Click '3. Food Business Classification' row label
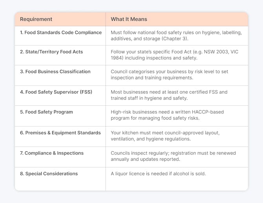The image size is (263, 203). (55, 72)
